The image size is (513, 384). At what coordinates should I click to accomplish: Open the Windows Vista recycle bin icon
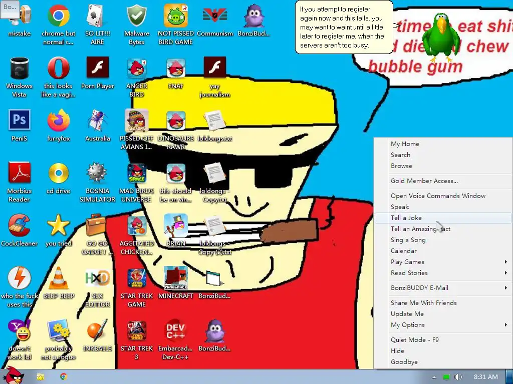click(20, 68)
